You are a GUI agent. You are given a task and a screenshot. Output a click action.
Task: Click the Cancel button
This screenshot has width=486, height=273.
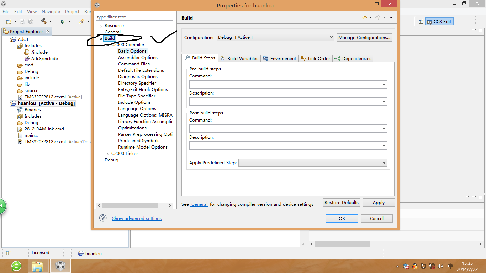[377, 218]
